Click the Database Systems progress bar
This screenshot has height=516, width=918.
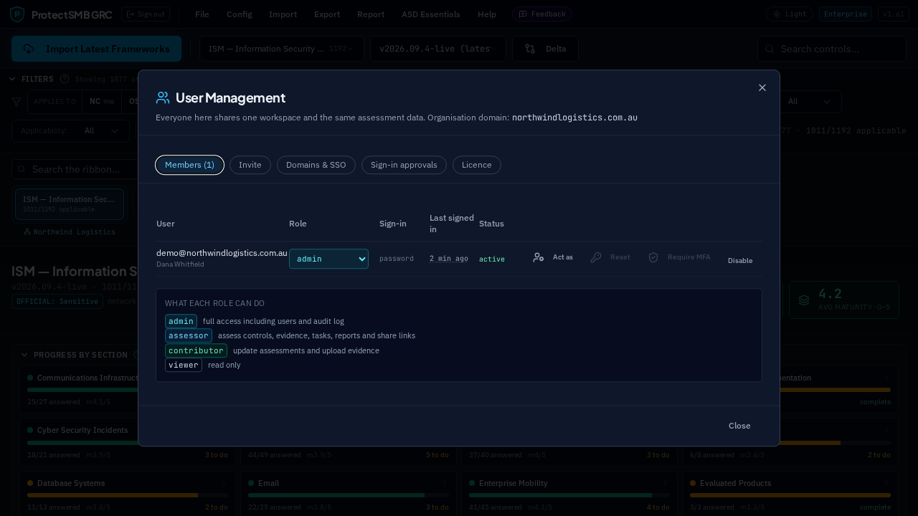click(128, 495)
